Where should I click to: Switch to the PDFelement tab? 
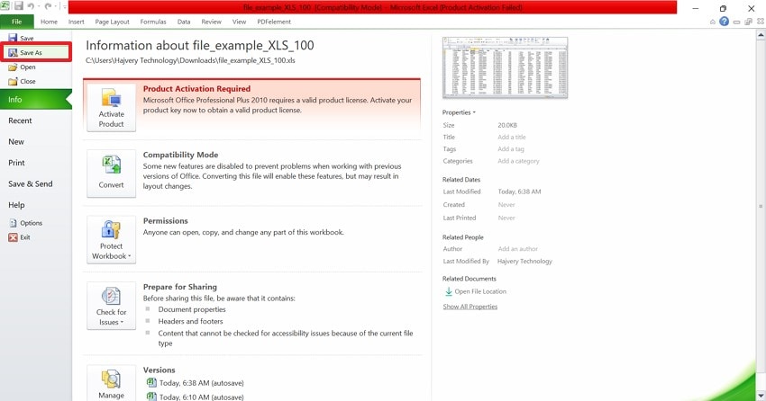tap(274, 22)
